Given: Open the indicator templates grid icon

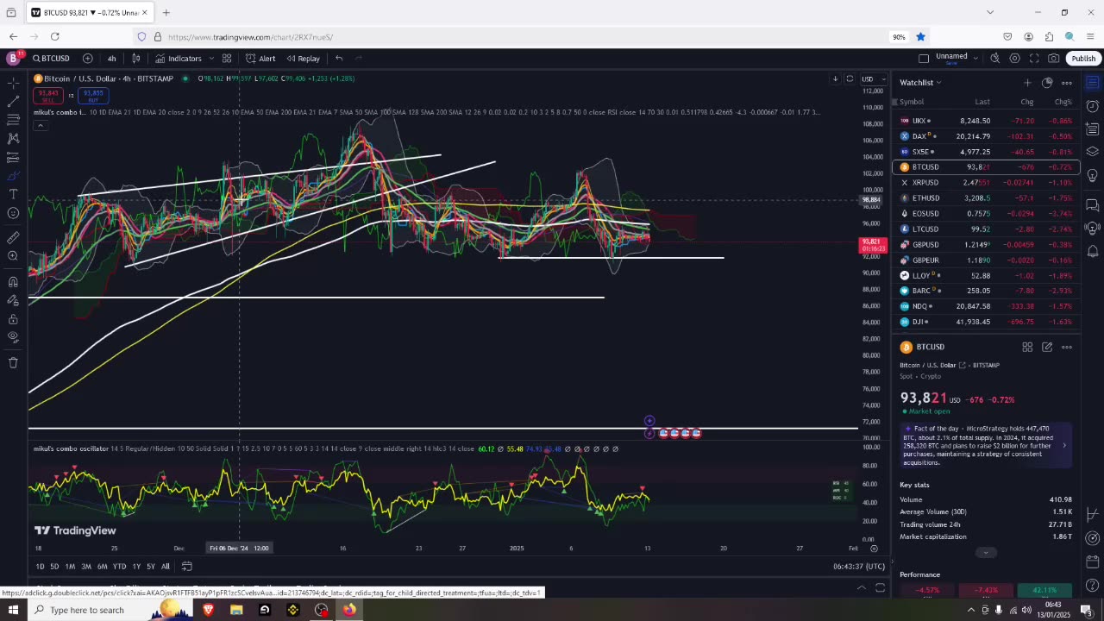Looking at the screenshot, I should [x=227, y=59].
